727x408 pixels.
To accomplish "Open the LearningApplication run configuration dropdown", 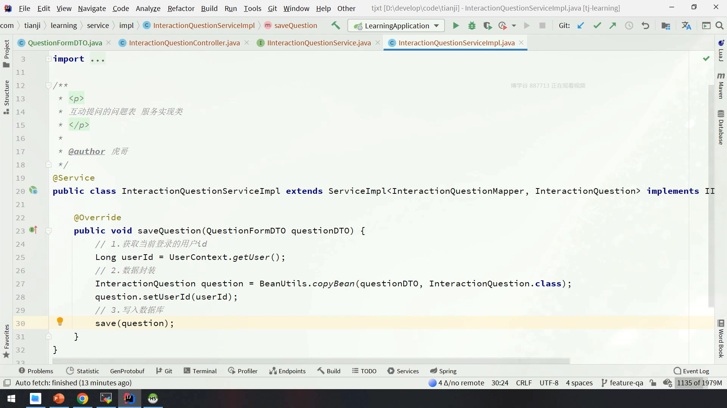I will [396, 26].
